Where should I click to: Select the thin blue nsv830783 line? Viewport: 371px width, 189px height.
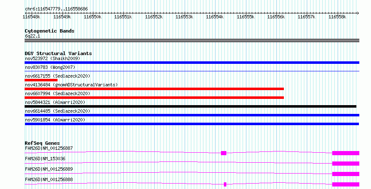tap(192, 71)
